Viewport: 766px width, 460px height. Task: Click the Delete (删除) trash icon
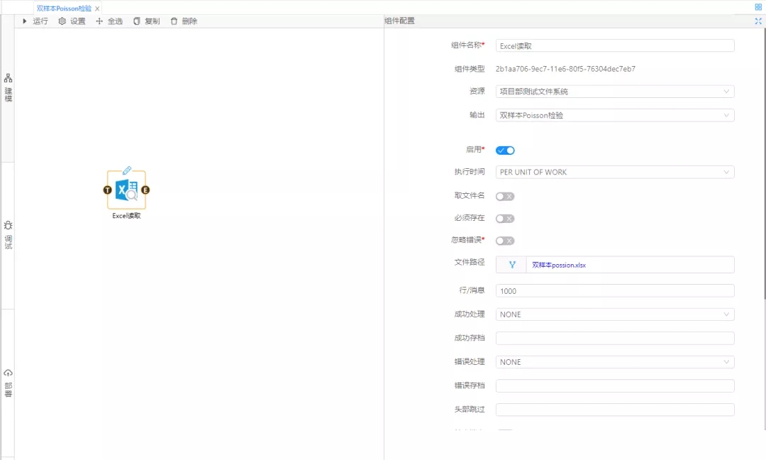coord(174,21)
